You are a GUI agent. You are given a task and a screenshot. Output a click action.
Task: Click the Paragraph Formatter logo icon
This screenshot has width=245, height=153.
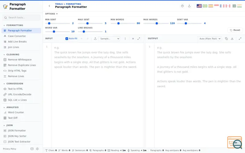(5, 6)
